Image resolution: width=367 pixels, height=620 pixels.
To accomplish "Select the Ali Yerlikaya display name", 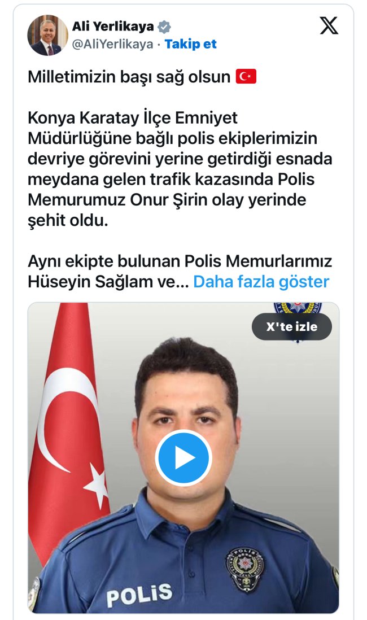I will click(x=113, y=27).
